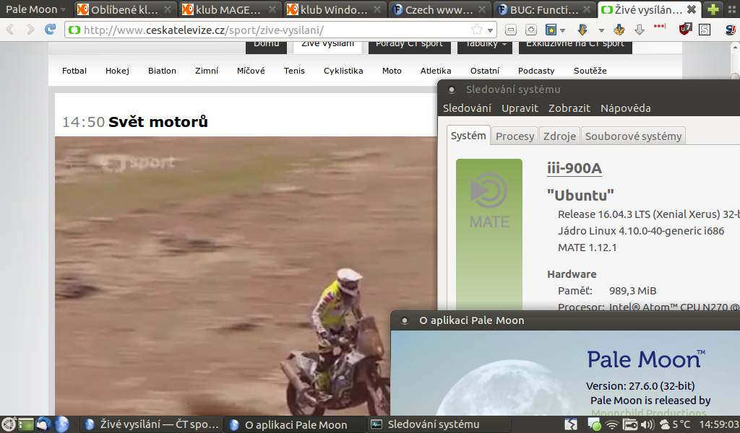Close the Czech www... tab
The image size is (740, 433).
pyautogui.click(x=482, y=9)
